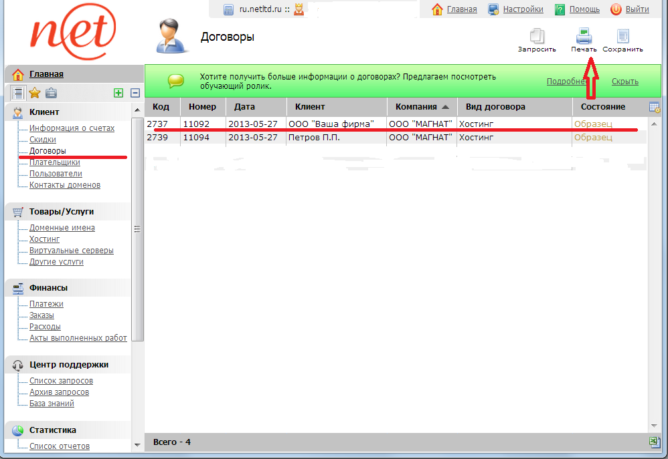Screen dimensions: 668x459
Task: Click the Запросить copy icon
Action: click(537, 36)
